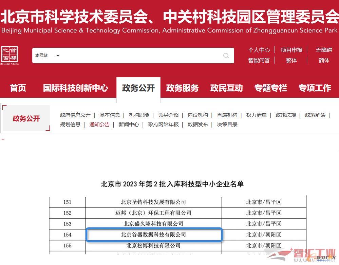Open 个人中心 link
339x265 pixels.
pos(259,50)
